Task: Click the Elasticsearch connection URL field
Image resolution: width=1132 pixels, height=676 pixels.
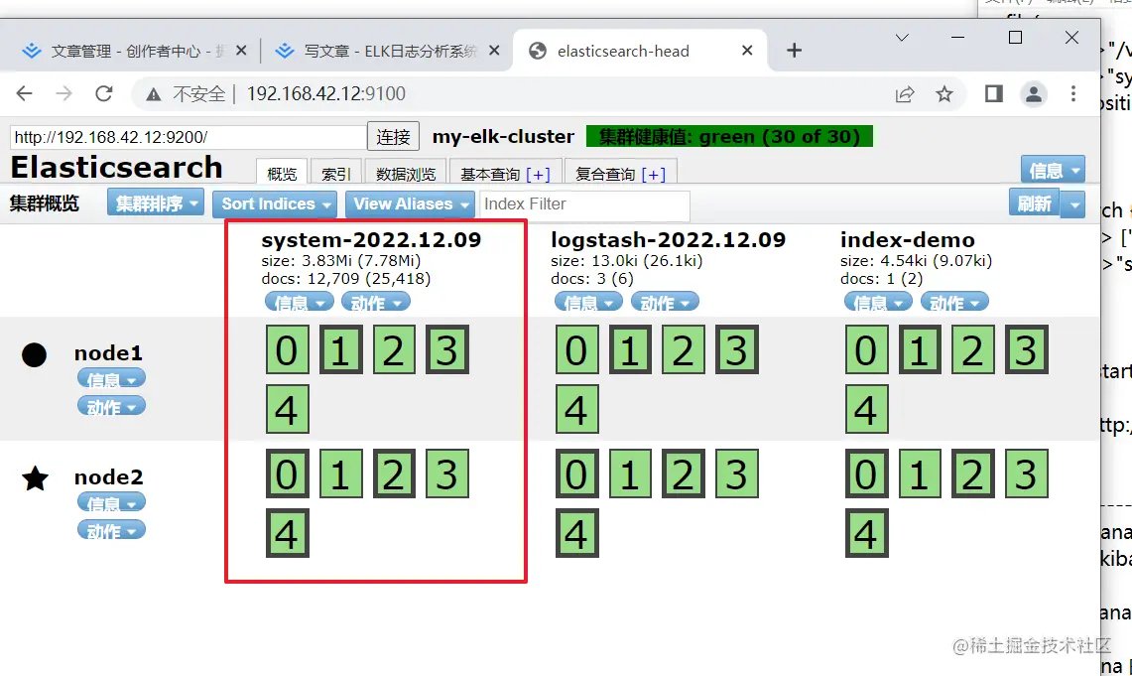Action: click(x=188, y=137)
